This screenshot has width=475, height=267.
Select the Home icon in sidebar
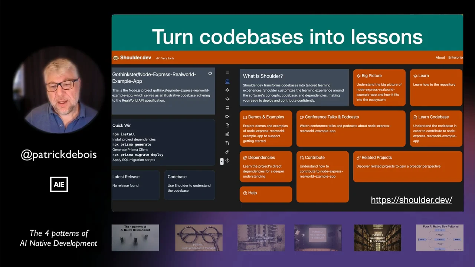[227, 81]
